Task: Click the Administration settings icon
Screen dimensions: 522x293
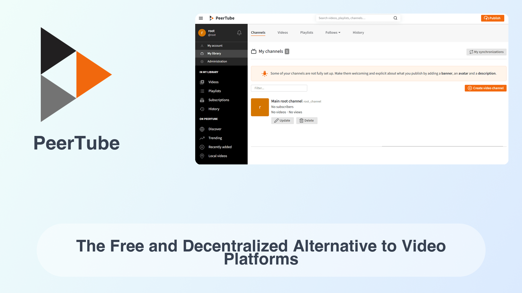Action: [x=202, y=61]
